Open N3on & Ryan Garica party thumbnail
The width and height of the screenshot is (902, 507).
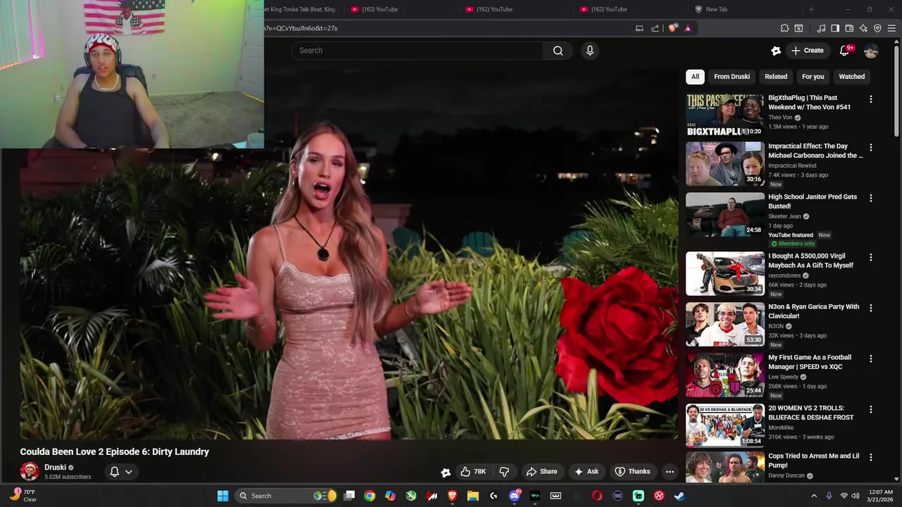coord(724,324)
